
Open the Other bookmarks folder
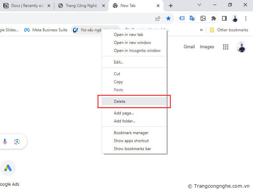229,30
